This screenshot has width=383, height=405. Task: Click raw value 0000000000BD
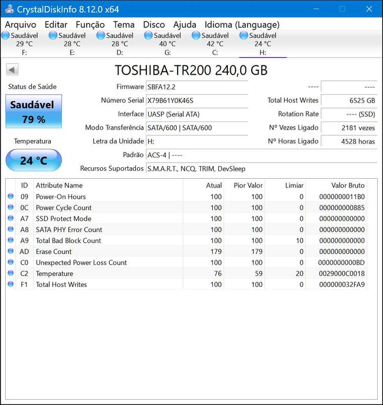coord(341,263)
